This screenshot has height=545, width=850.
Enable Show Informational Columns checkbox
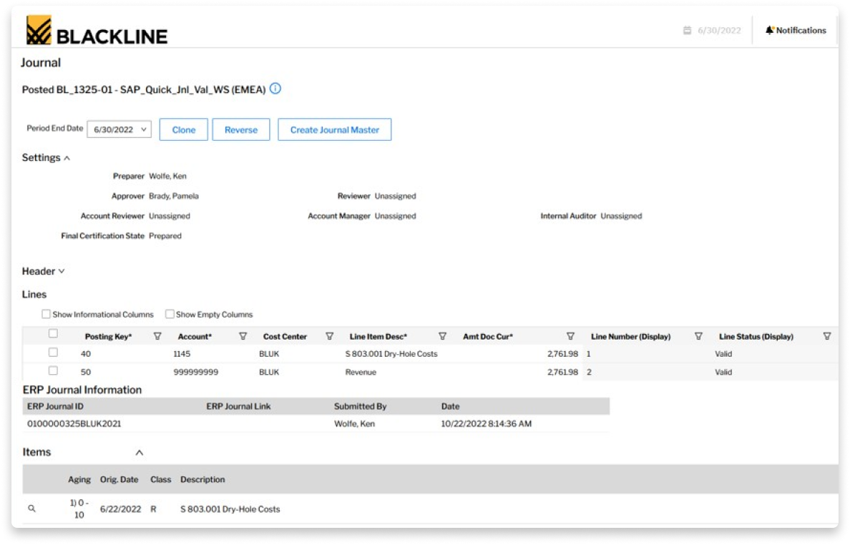coord(47,314)
